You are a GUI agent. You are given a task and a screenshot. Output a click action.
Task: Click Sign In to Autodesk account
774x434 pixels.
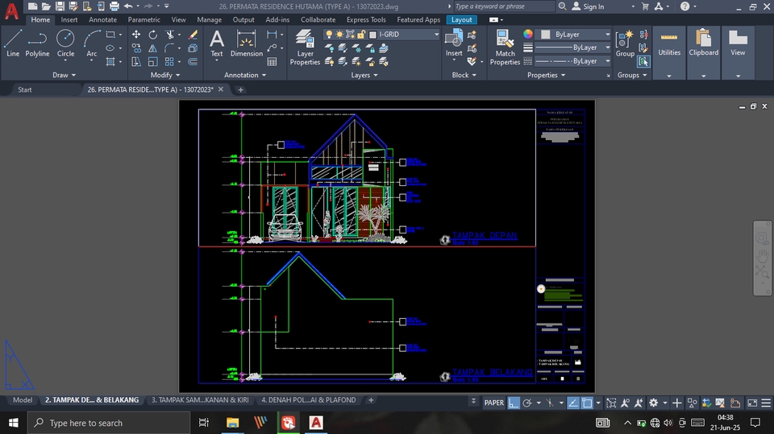pos(593,6)
